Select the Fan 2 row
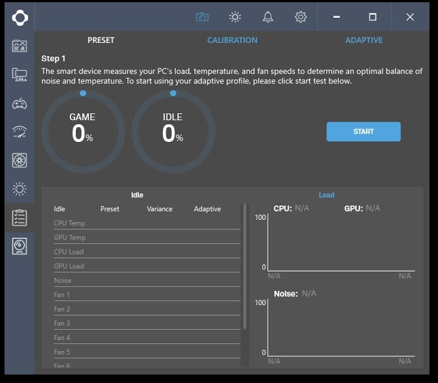438x383 pixels. [x=147, y=309]
